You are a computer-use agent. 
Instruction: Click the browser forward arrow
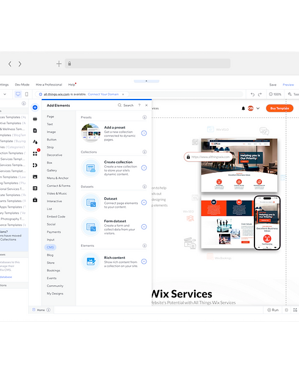pyautogui.click(x=20, y=64)
